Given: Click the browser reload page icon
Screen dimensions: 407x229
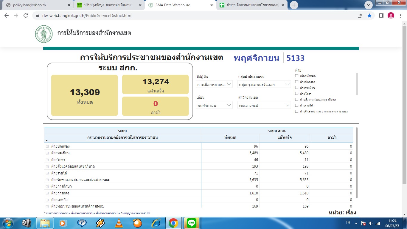Looking at the screenshot, I should [26, 16].
